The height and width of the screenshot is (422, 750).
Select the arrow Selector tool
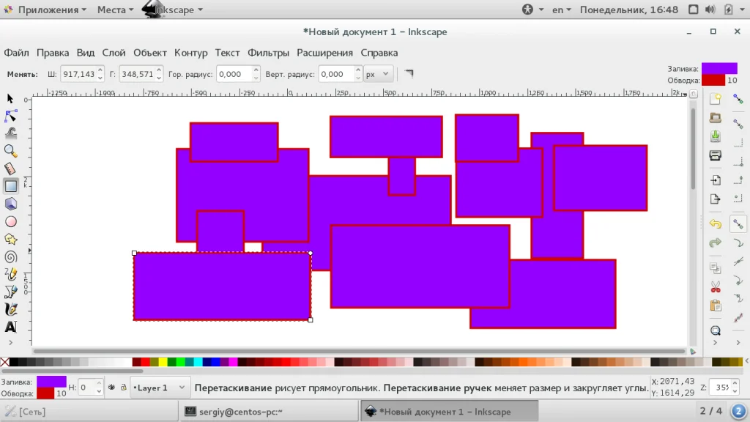pyautogui.click(x=10, y=98)
